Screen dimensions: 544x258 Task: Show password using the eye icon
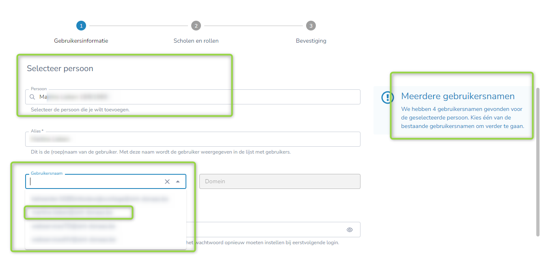[x=350, y=230]
